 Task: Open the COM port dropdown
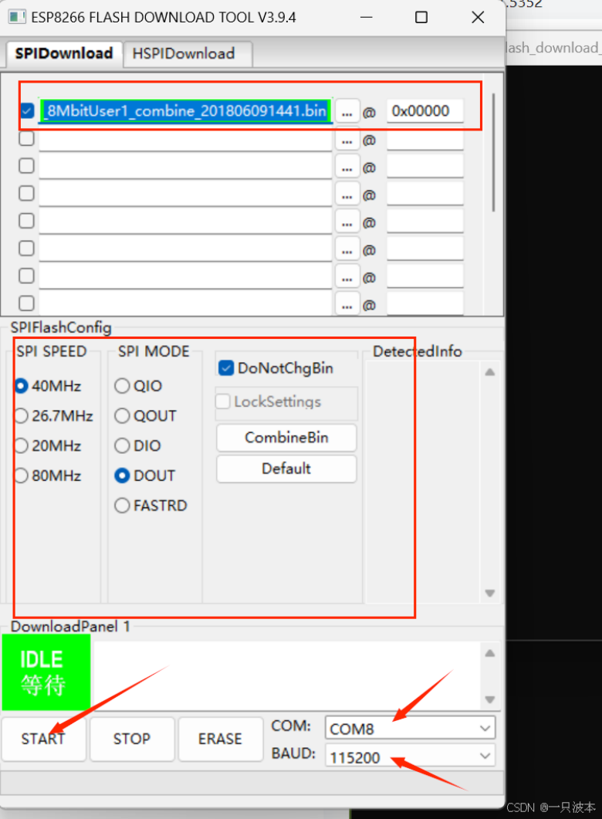411,728
